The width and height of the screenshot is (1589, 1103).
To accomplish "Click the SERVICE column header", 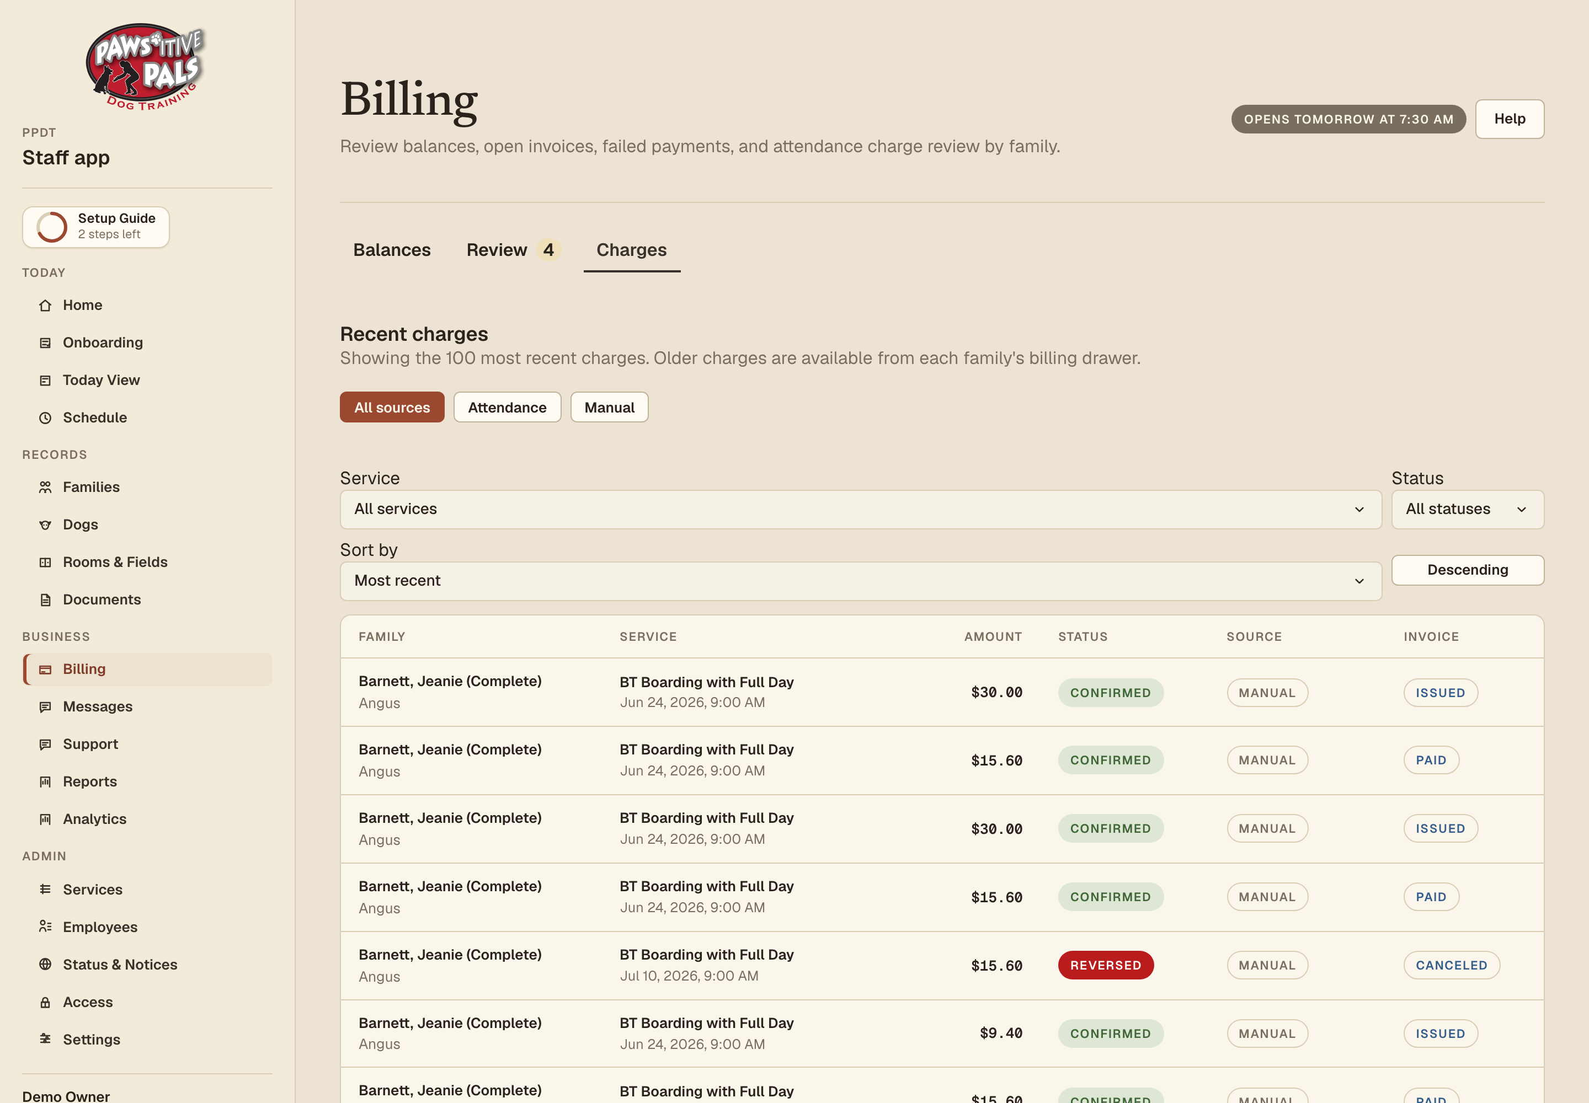I will pos(648,636).
